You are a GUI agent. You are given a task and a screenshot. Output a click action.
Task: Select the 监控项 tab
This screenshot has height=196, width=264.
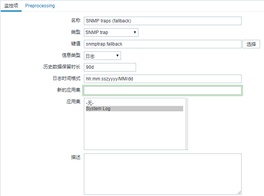11,6
